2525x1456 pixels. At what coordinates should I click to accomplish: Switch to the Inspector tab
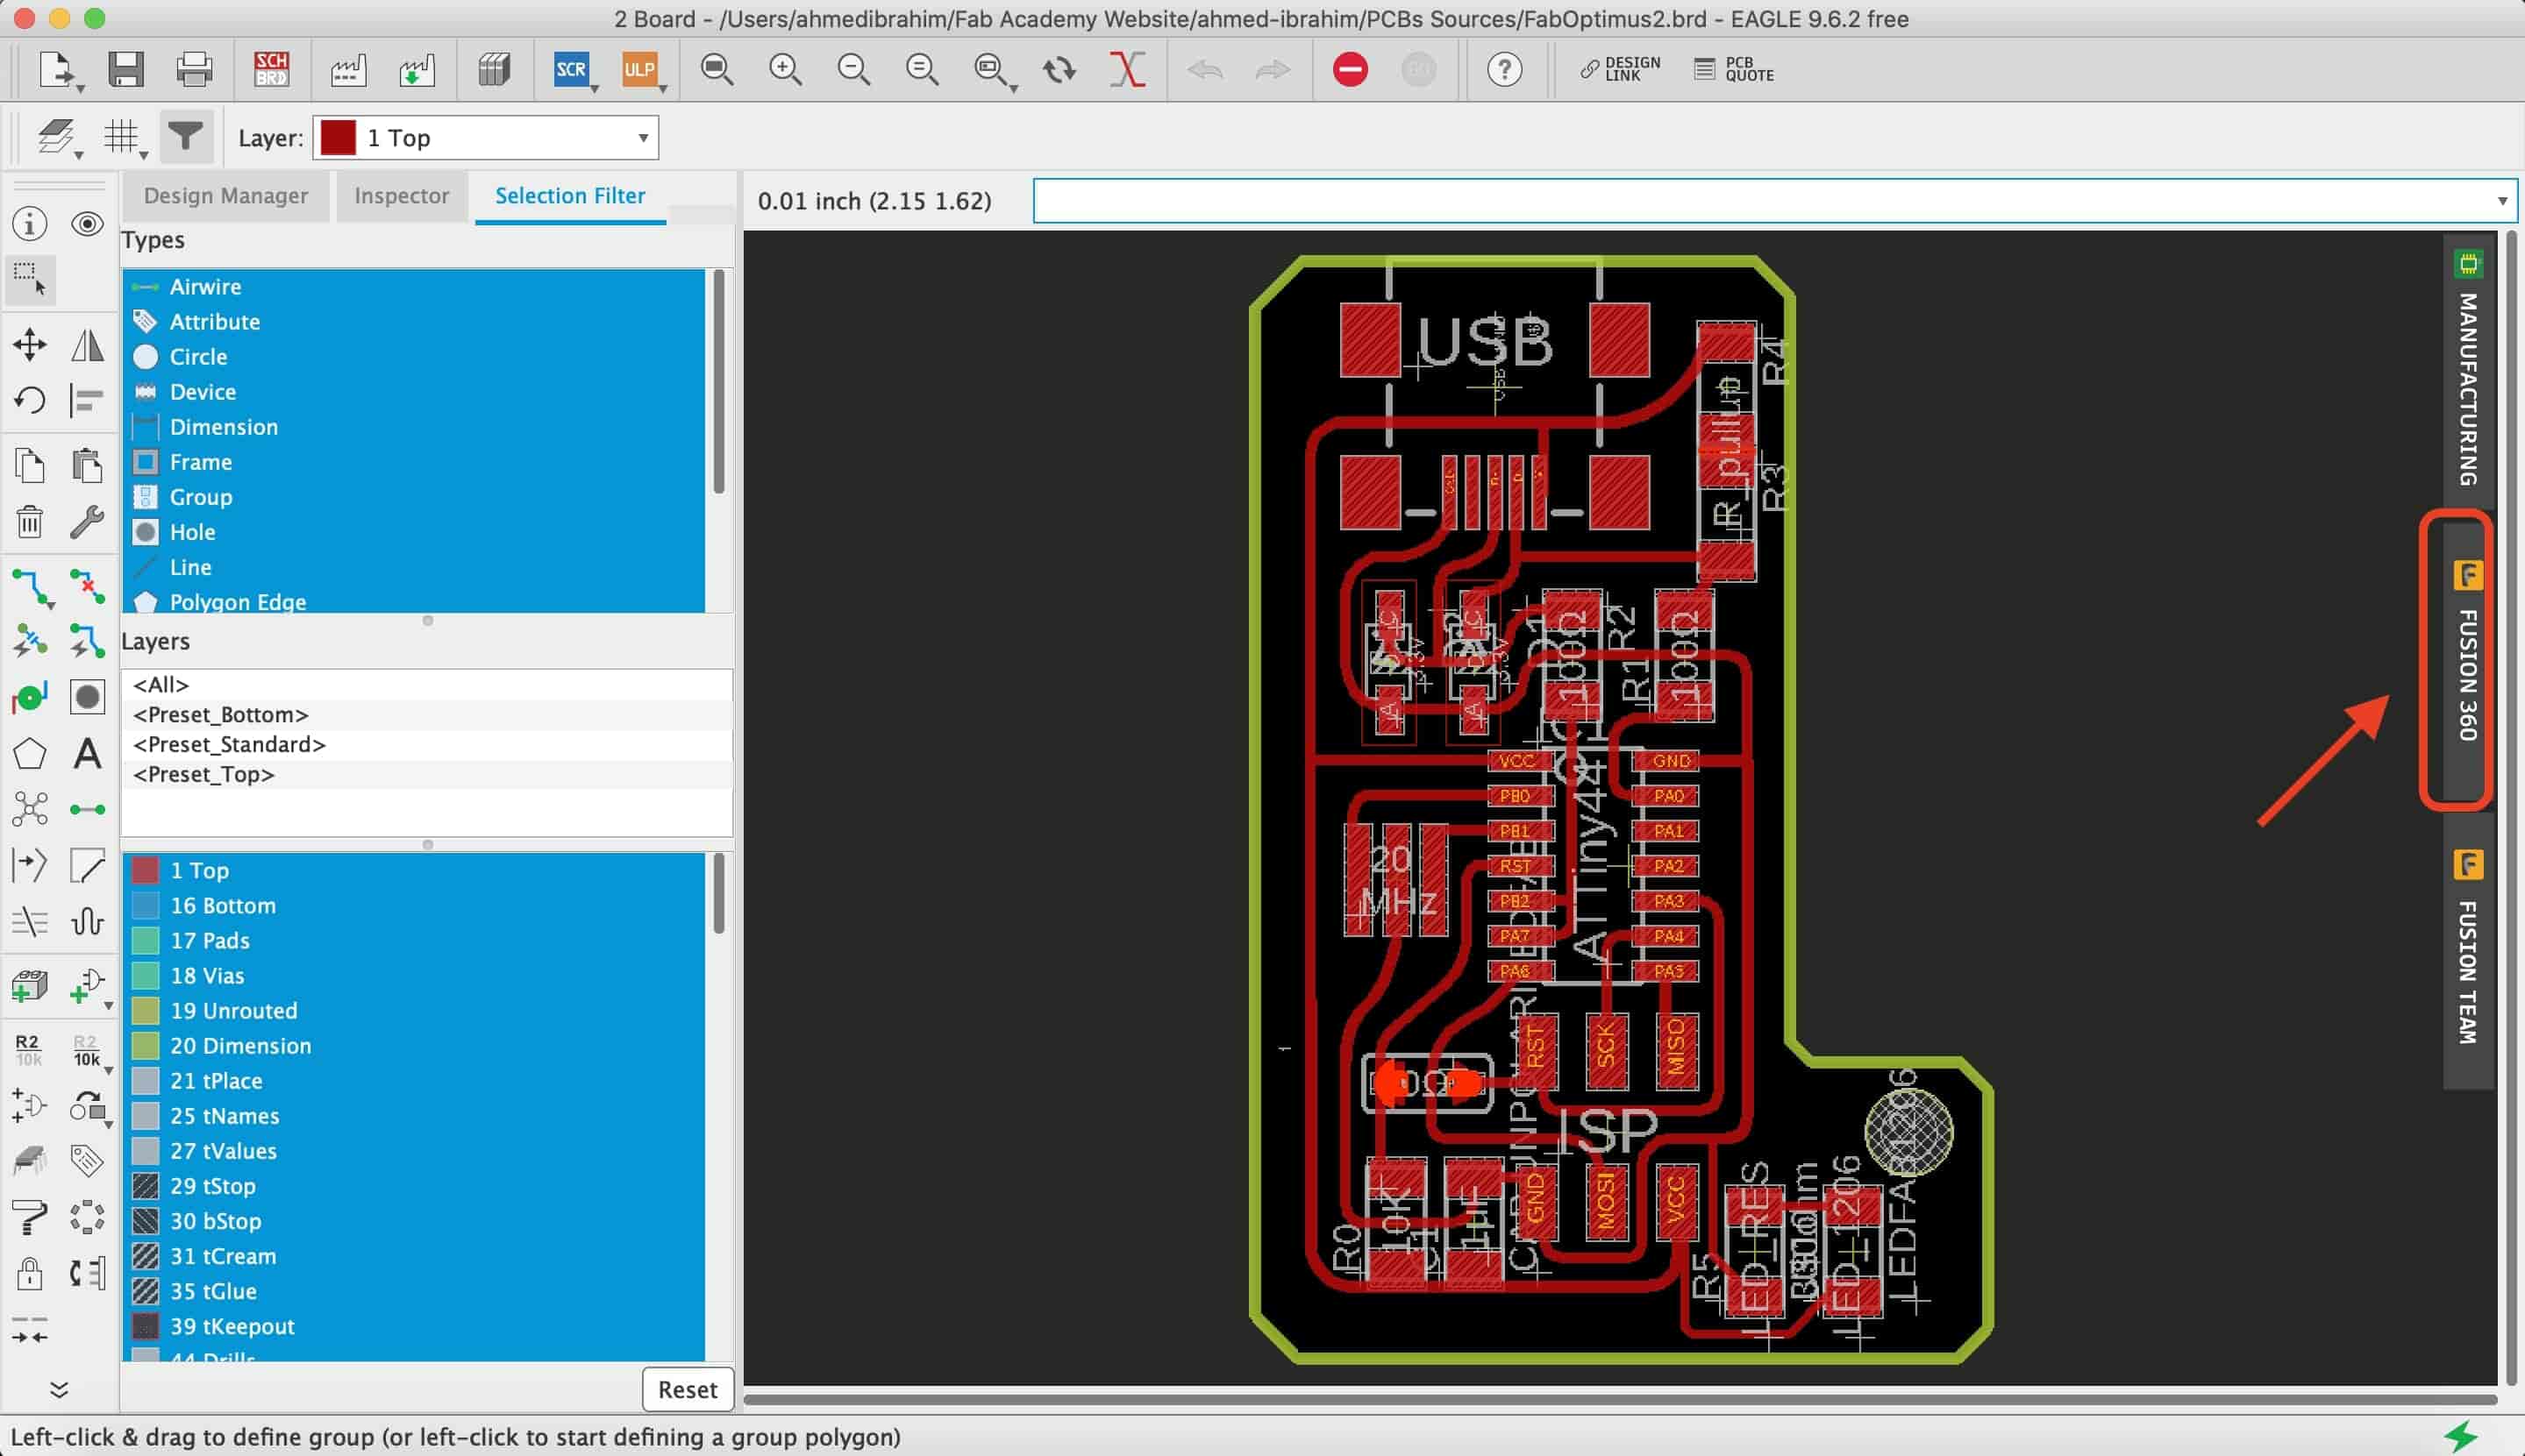coord(401,195)
